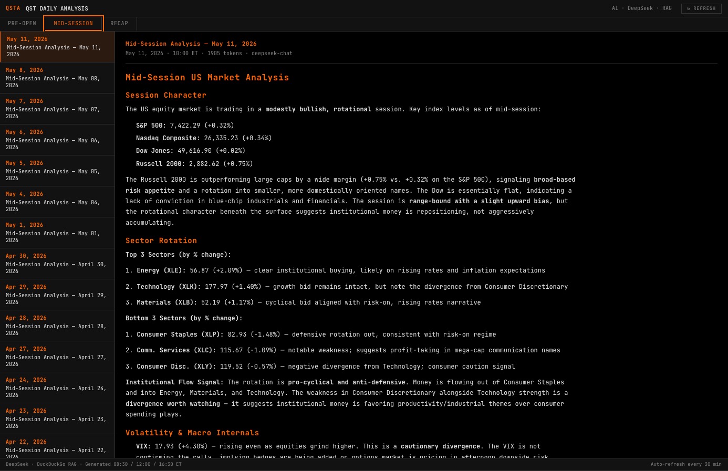Click the analysis metadata line with token count
Viewport: 728px width, 471px height.
click(209, 54)
